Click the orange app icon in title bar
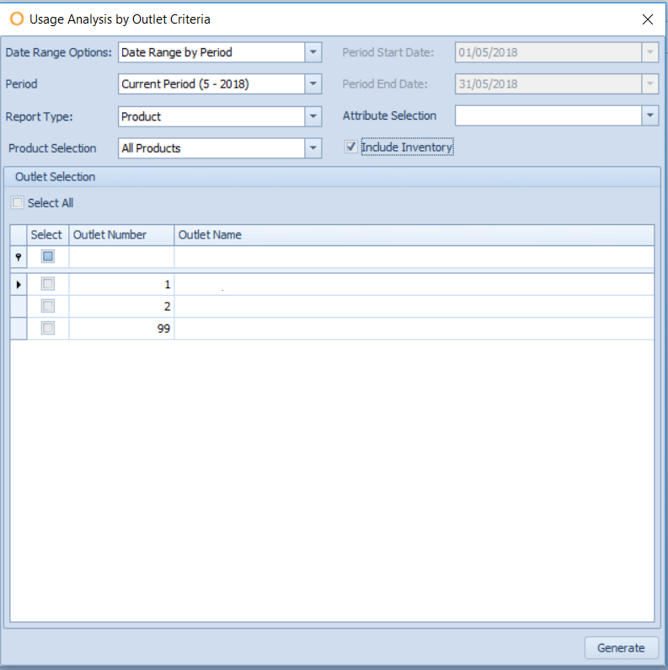668x670 pixels. pos(16,19)
